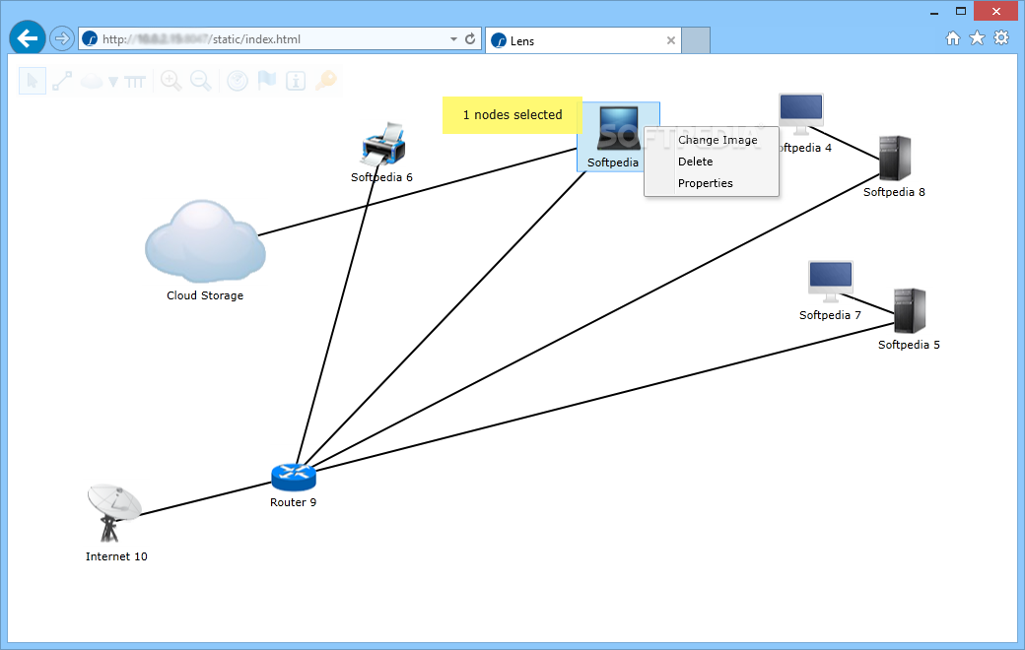Select the Softpedia 8 server node
1025x650 pixels.
pyautogui.click(x=895, y=159)
